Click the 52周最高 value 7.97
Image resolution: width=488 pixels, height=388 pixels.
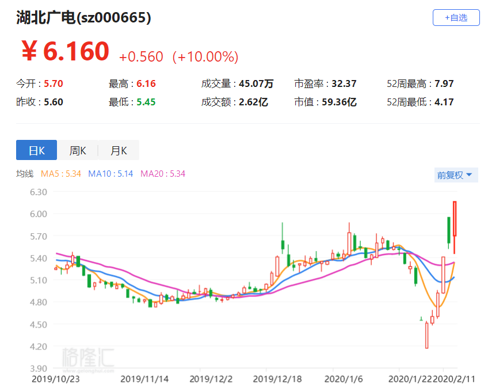click(x=444, y=83)
